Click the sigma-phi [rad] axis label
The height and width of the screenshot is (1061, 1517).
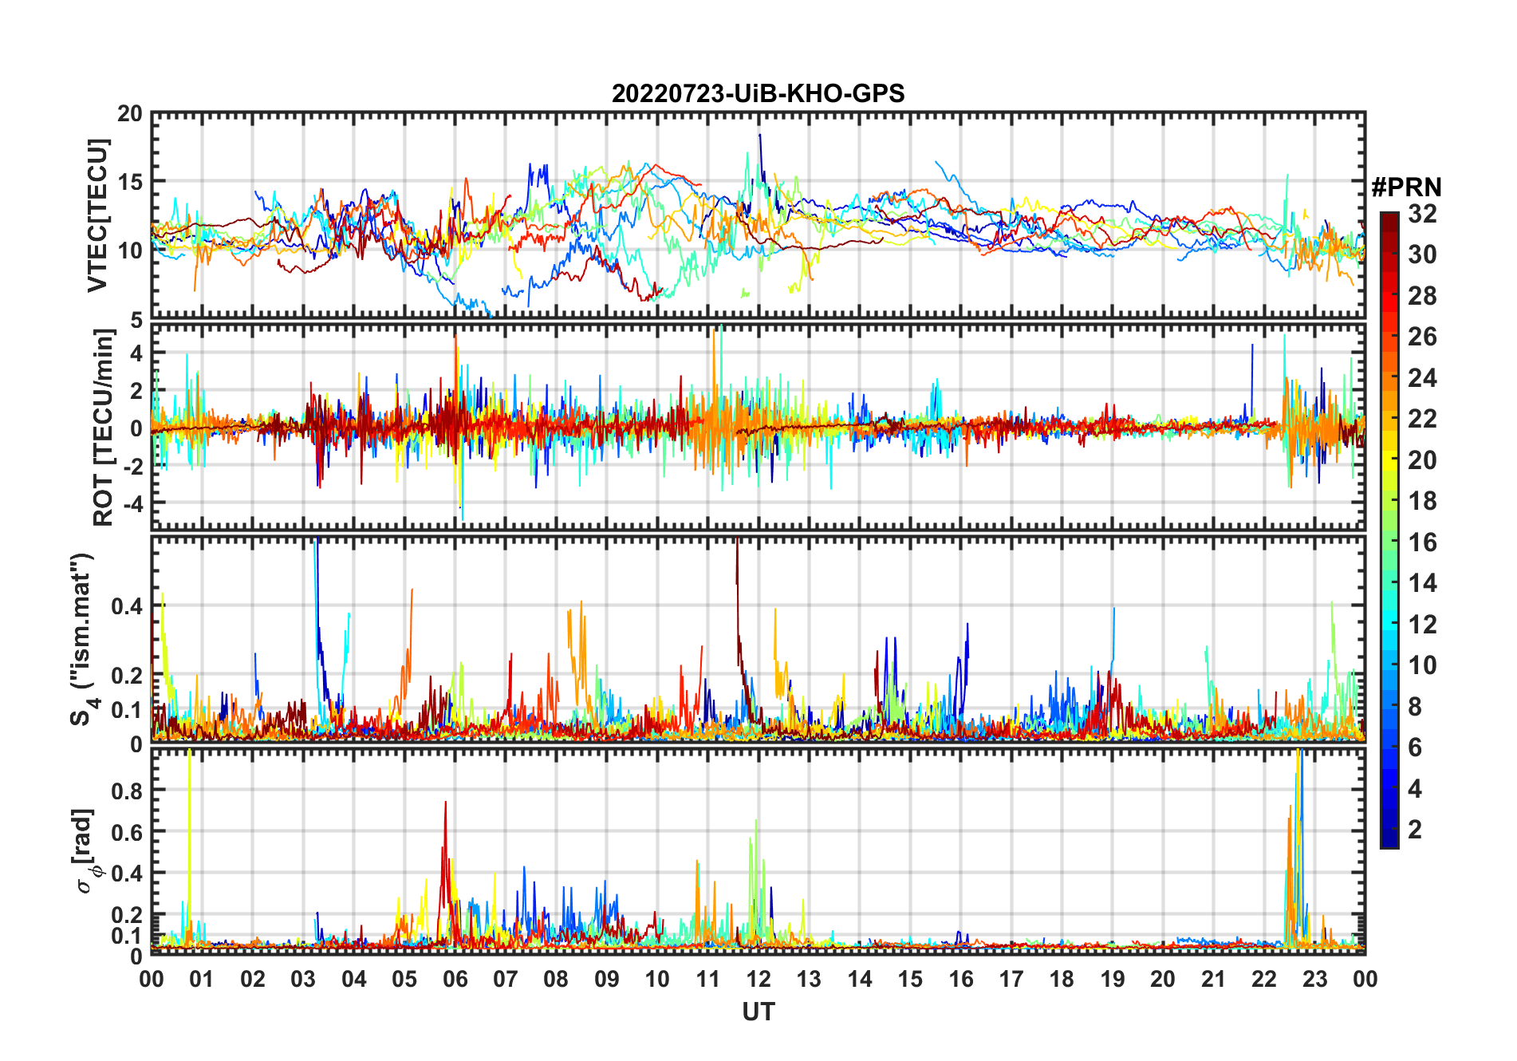click(86, 851)
